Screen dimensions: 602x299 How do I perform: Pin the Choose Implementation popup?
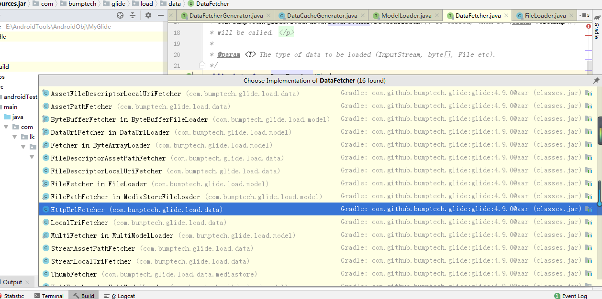pyautogui.click(x=596, y=81)
